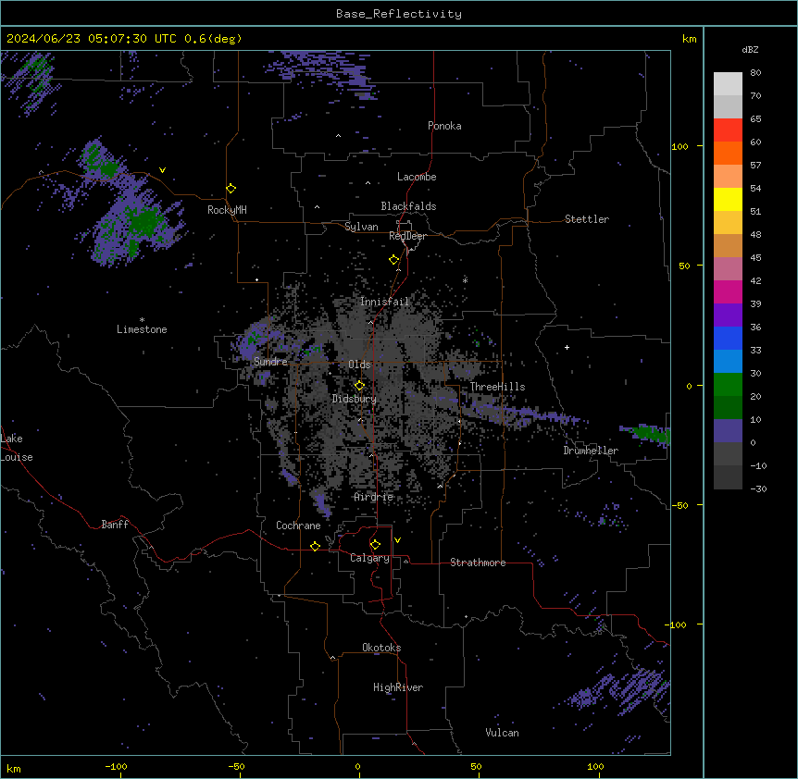Screen dimensions: 798x779
Task: Click the Blackfalds city label
Action: [x=408, y=206]
